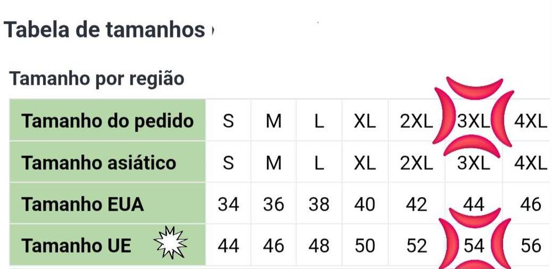This screenshot has height=269, width=552.
Task: Click value 48 in Tamanho UE row
Action: pyautogui.click(x=319, y=245)
